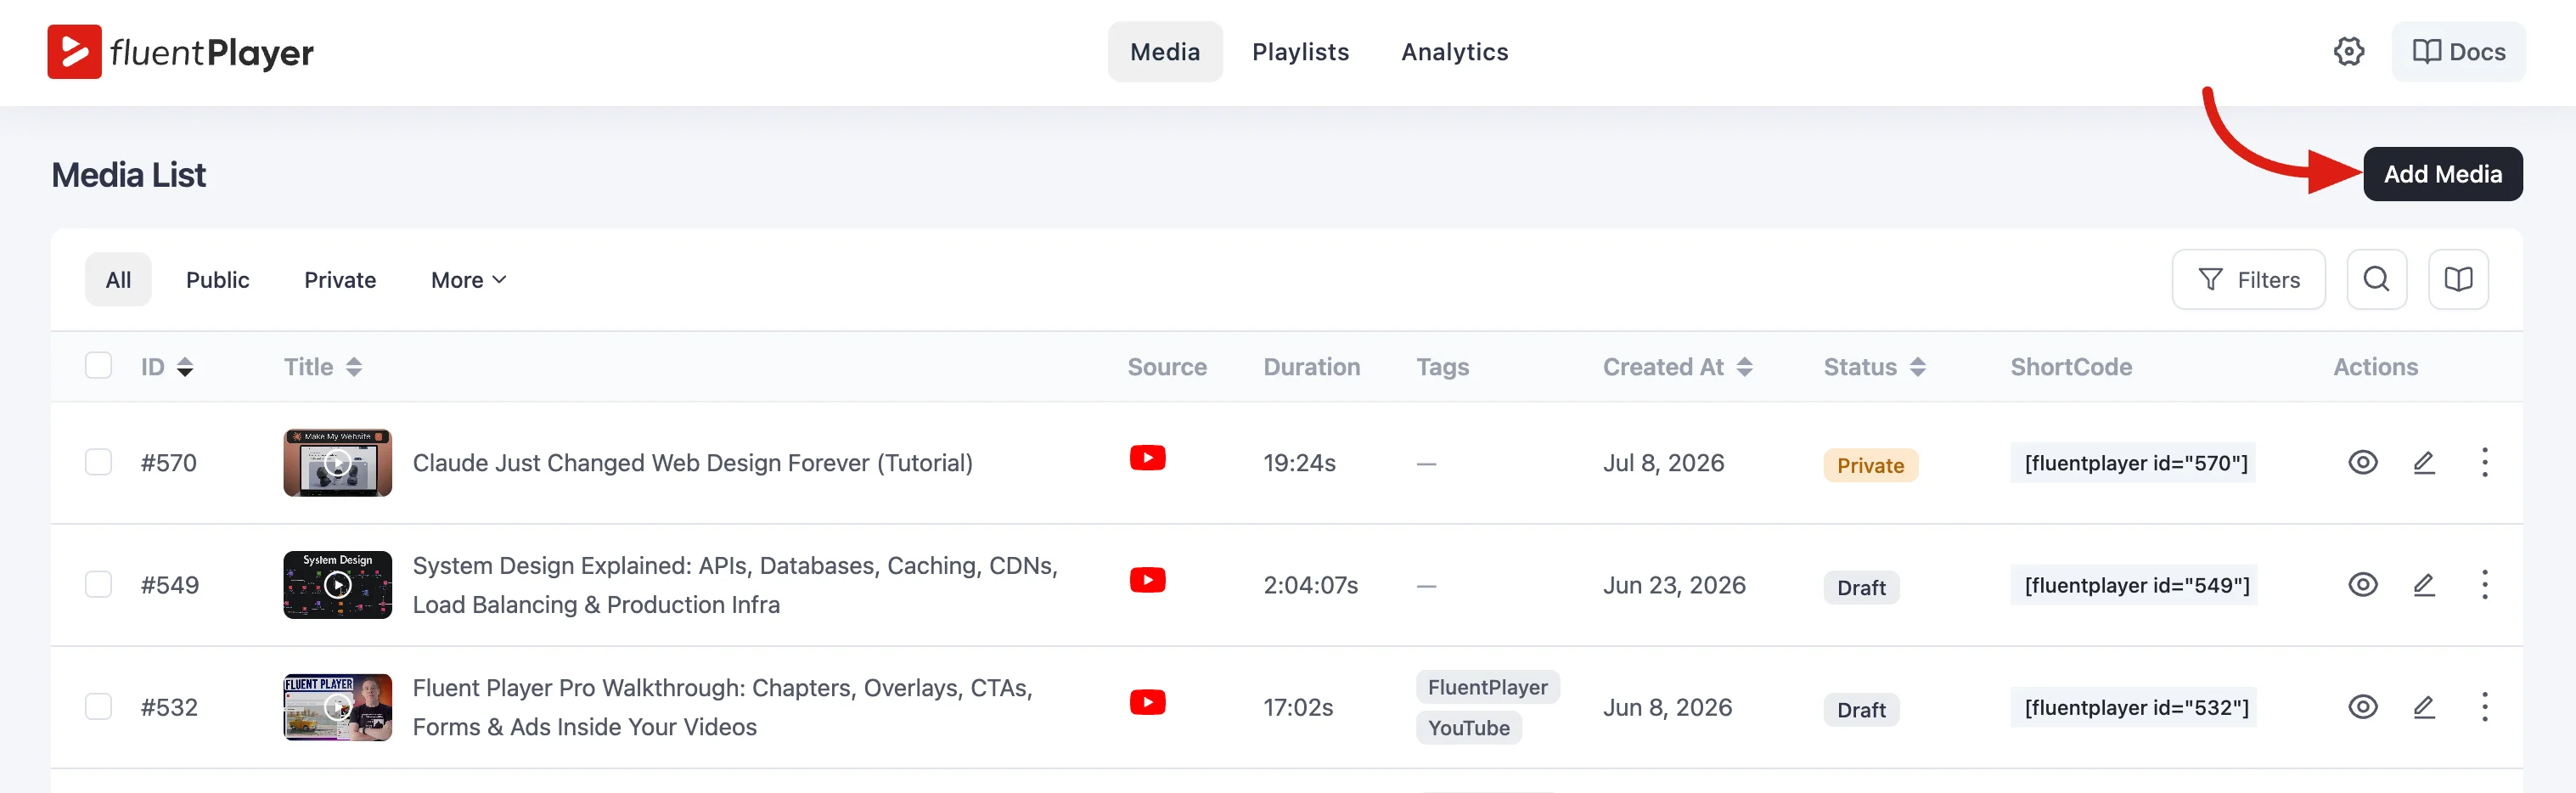Viewport: 2576px width, 793px height.
Task: Preview media #532 with eye icon
Action: click(2362, 707)
